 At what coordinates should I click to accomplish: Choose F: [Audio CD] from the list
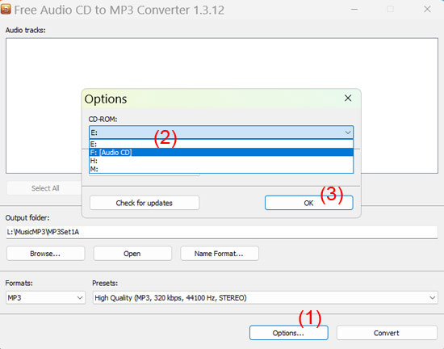coord(221,153)
